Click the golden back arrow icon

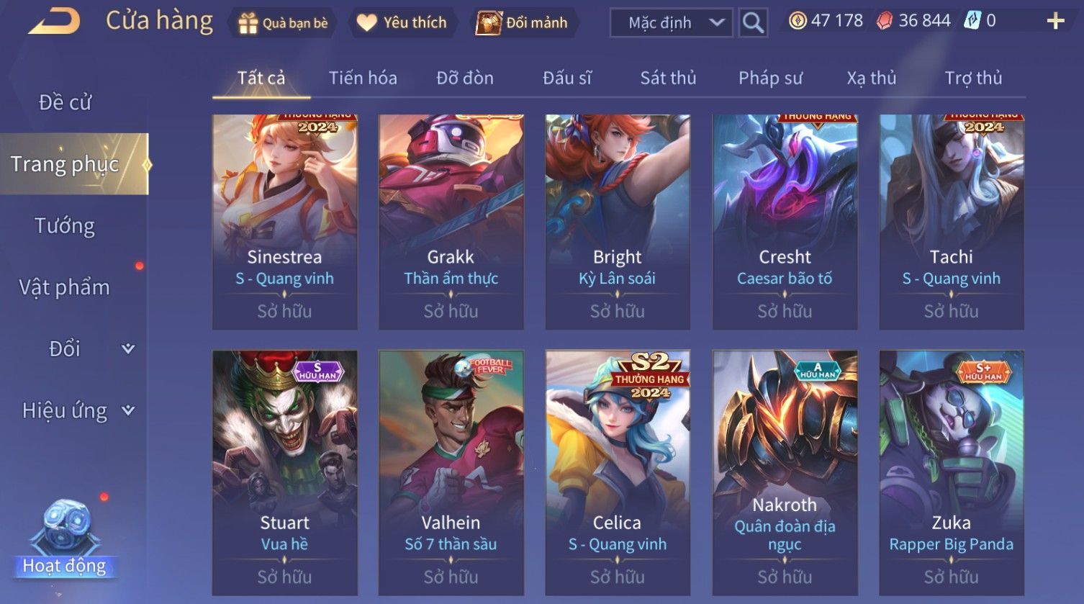point(55,22)
